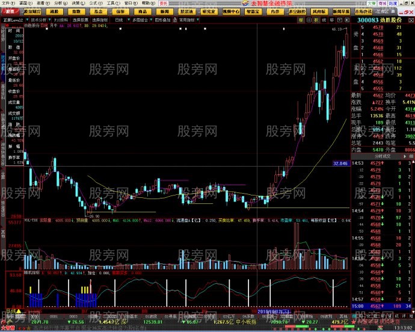Image resolution: width=415 pixels, height=332 pixels.
Task: Open the 新闻 yellow toolbar button
Action: tap(165, 11)
